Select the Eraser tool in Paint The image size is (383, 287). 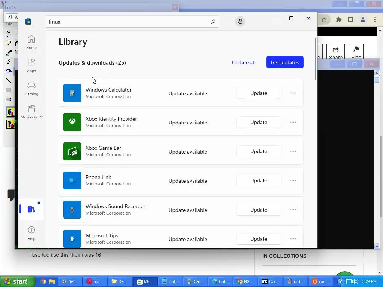pyautogui.click(x=9, y=43)
